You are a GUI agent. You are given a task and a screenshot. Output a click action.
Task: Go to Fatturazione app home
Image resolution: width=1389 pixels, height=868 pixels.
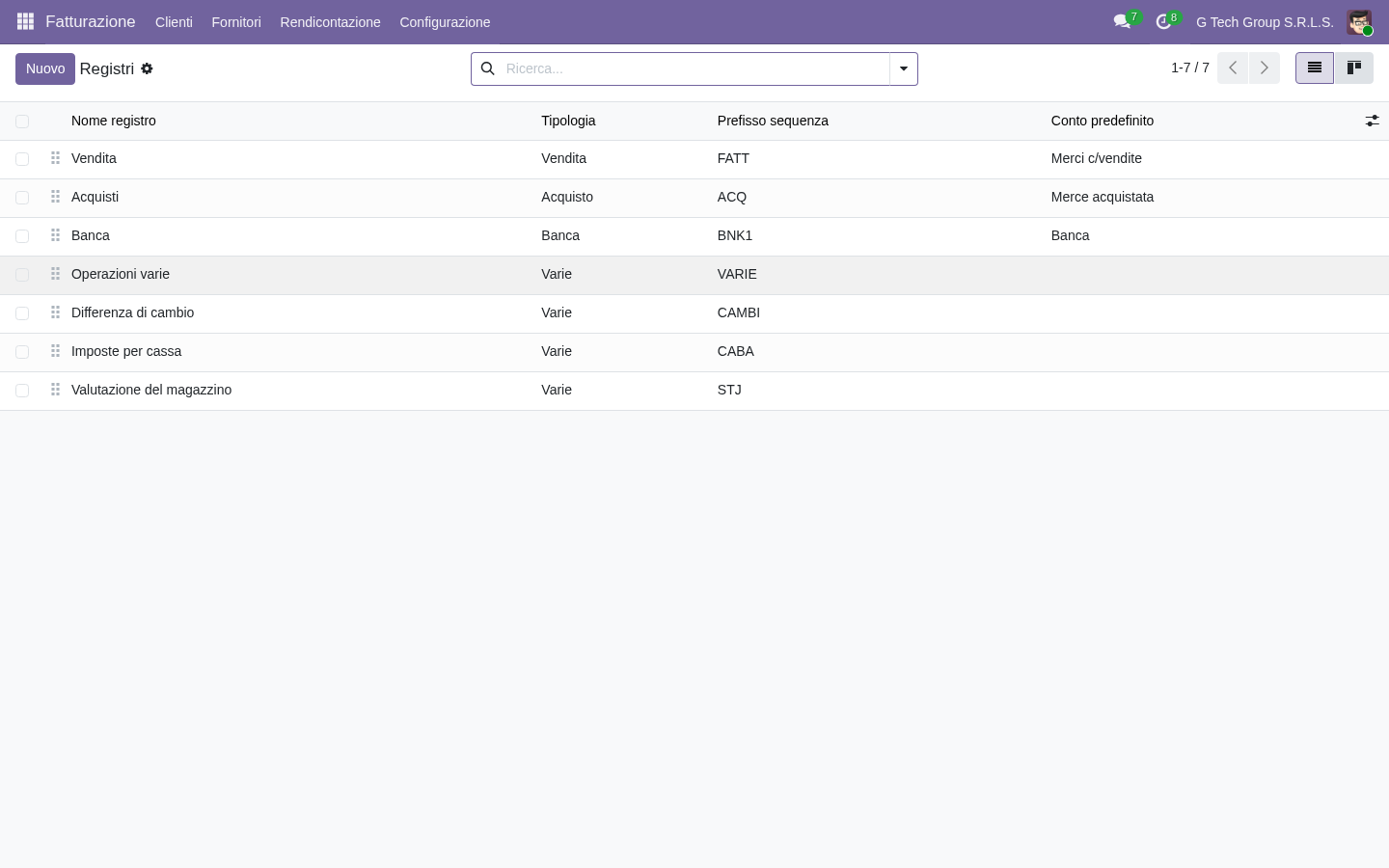91,21
